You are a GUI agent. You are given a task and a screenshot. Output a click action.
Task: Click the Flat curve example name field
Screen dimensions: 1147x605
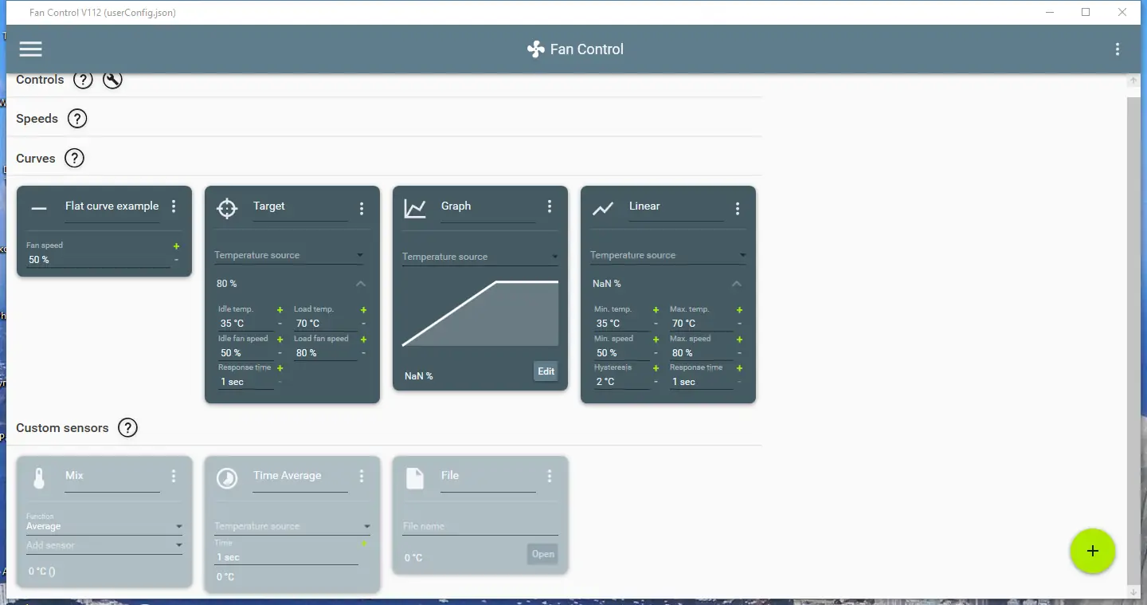coord(112,206)
